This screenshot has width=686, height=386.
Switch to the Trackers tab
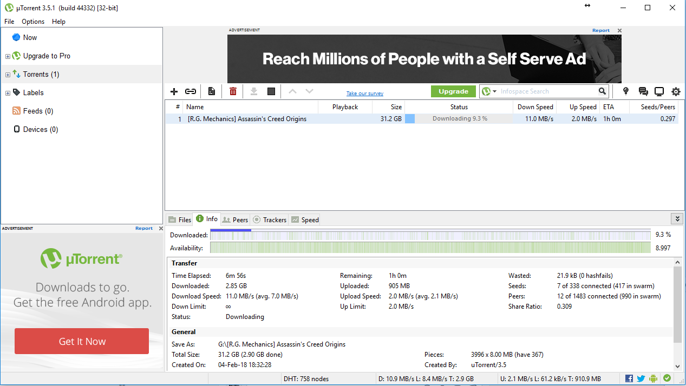click(x=270, y=219)
